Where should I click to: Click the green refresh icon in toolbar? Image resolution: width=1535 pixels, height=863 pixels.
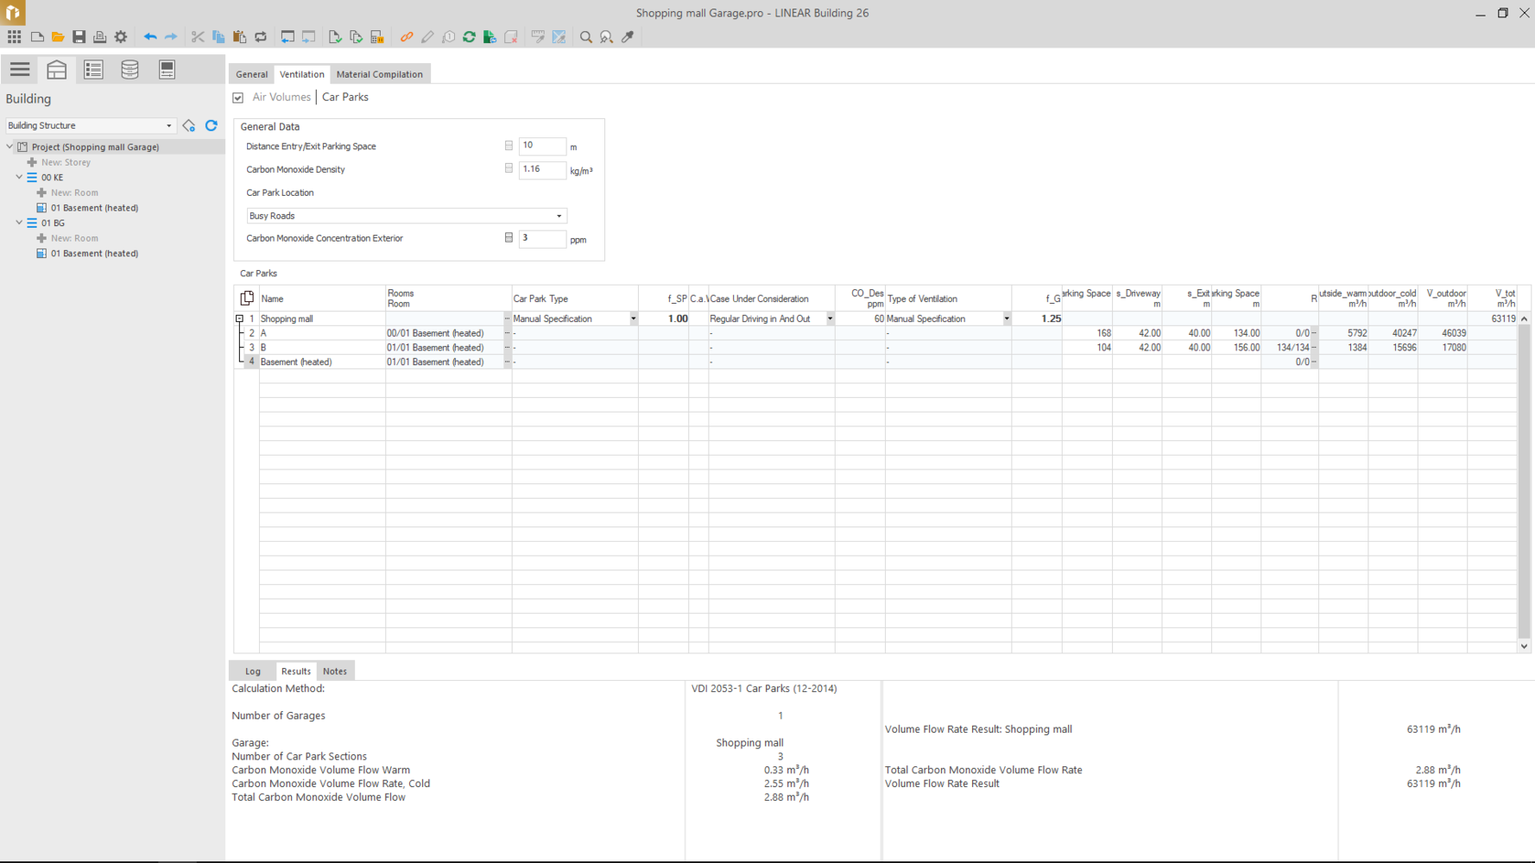[469, 37]
